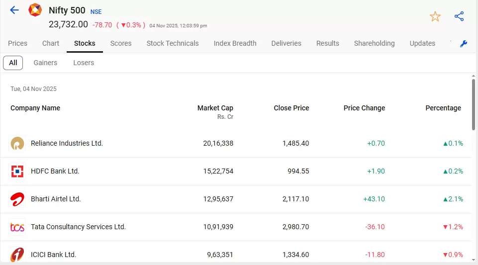
Task: Click the vertical scrollbar thumb
Action: [474, 104]
